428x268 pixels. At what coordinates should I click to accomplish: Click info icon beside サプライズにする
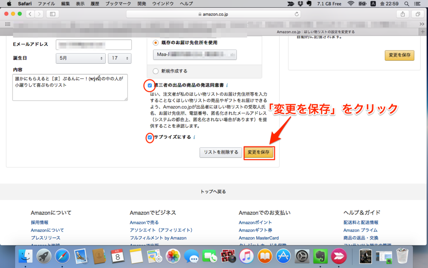coord(194,137)
